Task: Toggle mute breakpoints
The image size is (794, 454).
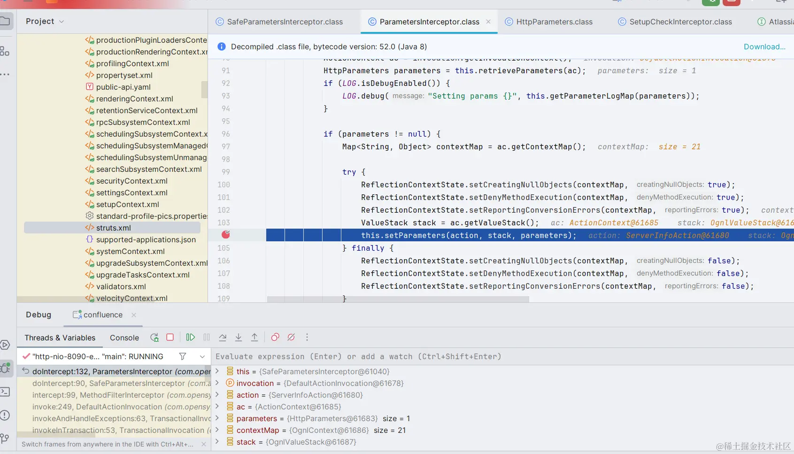Action: click(291, 337)
